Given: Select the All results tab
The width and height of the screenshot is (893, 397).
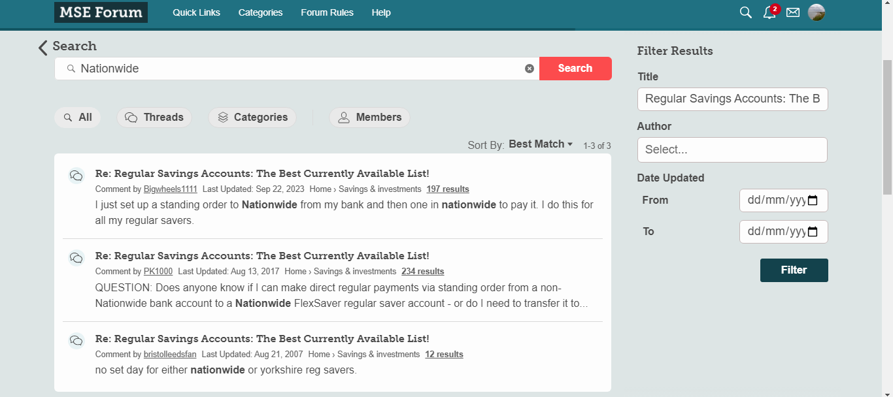Looking at the screenshot, I should [x=78, y=118].
